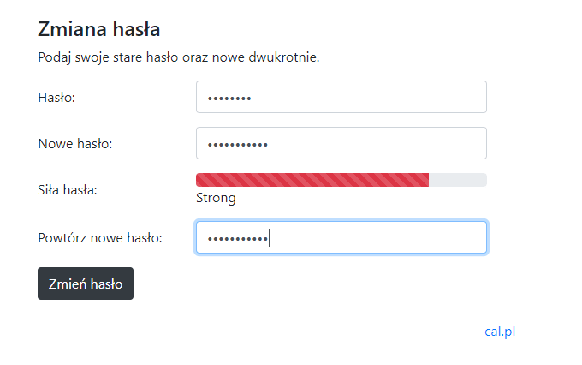This screenshot has height=365, width=582.
Task: Click the text cursor in the repeat password field
Action: click(x=269, y=238)
